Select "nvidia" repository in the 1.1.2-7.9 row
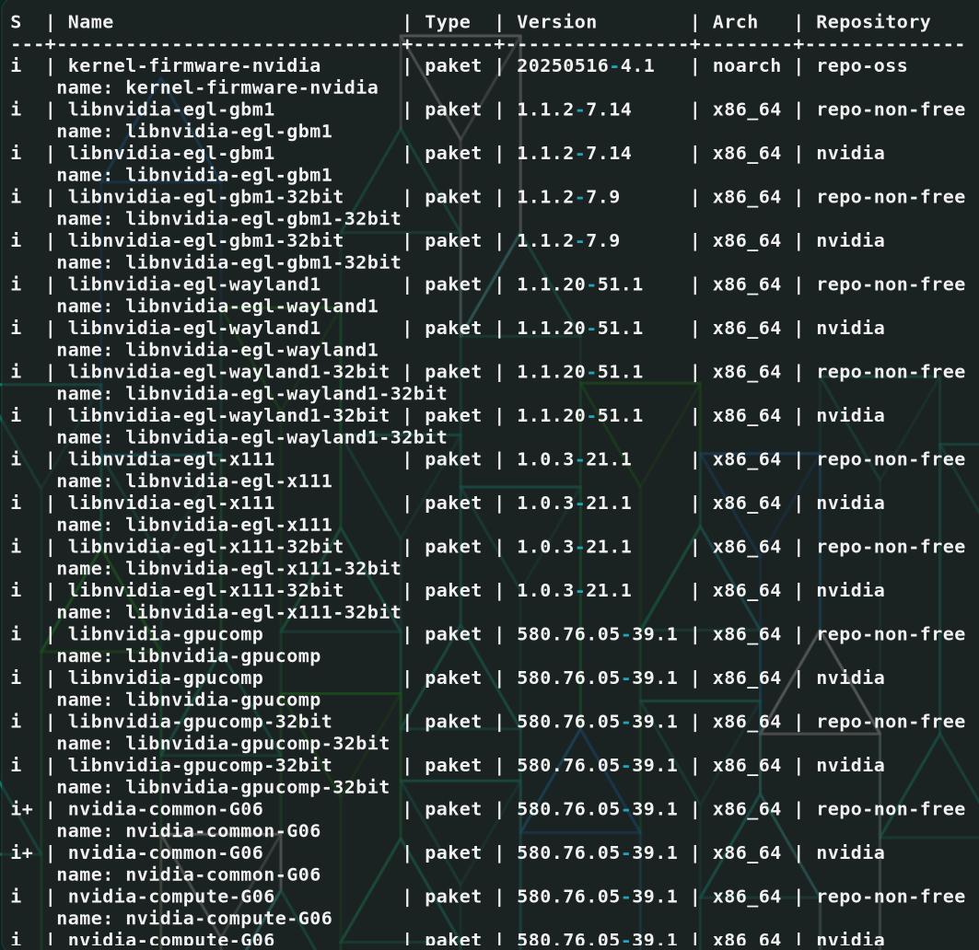 (x=850, y=240)
